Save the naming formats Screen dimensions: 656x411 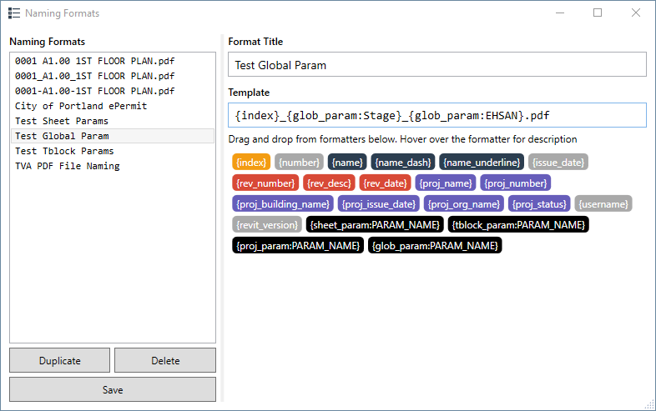coord(113,389)
